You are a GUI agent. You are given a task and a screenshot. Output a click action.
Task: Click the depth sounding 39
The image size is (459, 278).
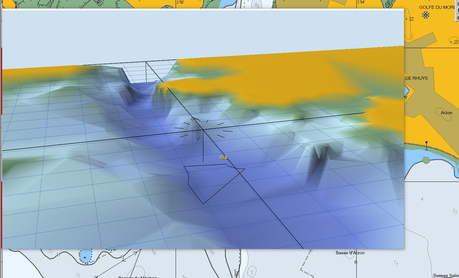[x=212, y=252]
